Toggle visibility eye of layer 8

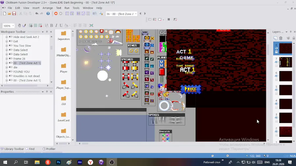276,48
